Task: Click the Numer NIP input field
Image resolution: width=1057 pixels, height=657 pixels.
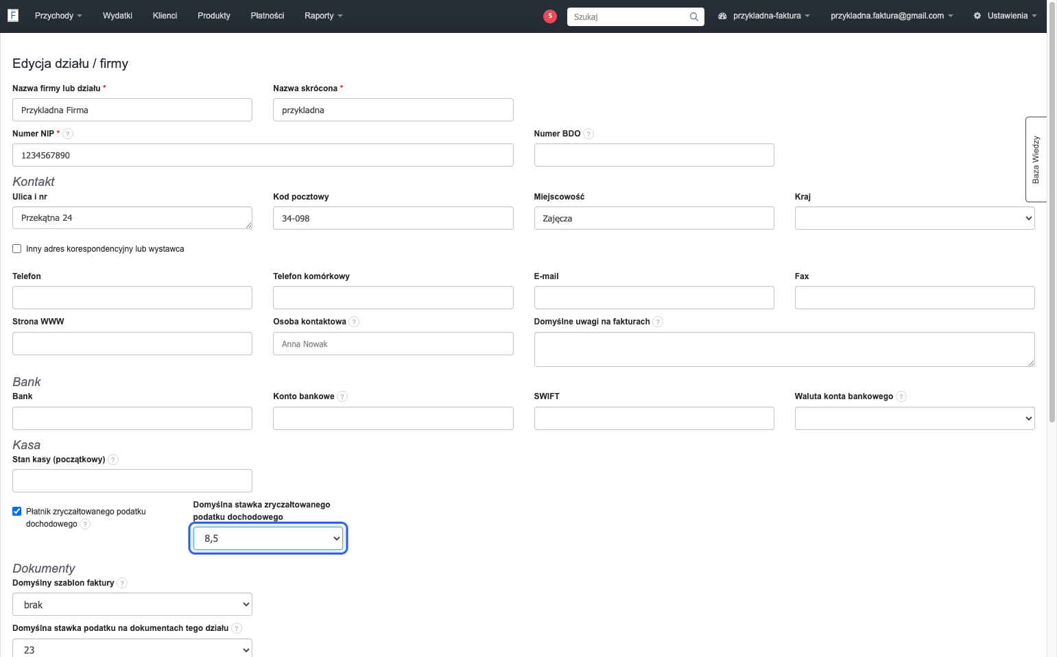Action: [x=263, y=155]
